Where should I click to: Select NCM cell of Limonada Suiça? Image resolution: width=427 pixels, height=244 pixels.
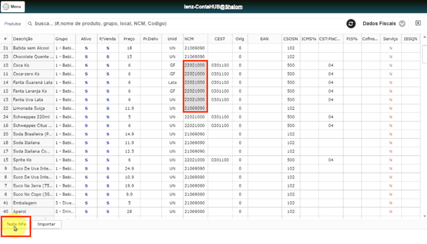tap(195, 108)
